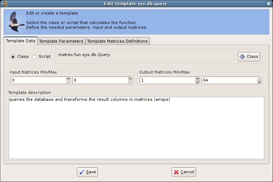
Task: Decrease Input Matrices maximum value
Action: (130, 82)
